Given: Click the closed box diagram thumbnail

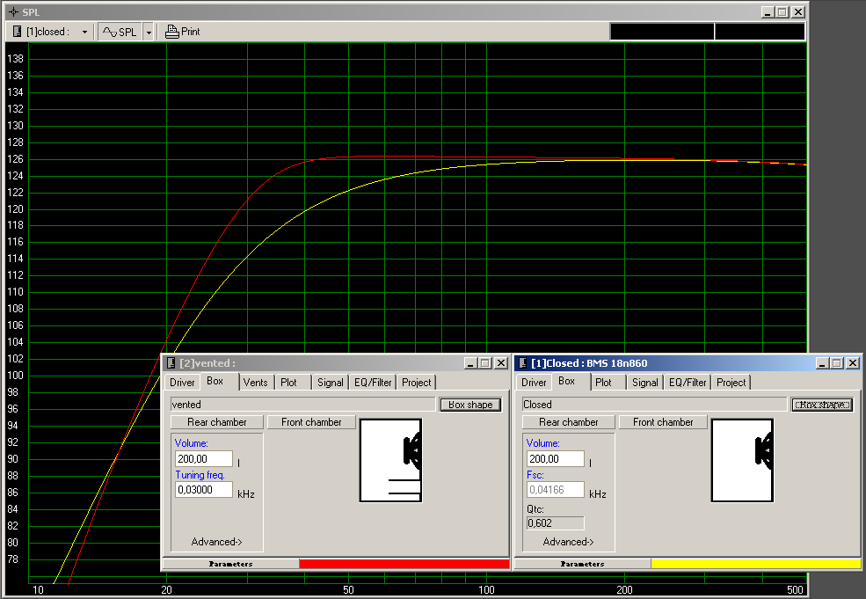Looking at the screenshot, I should (743, 460).
